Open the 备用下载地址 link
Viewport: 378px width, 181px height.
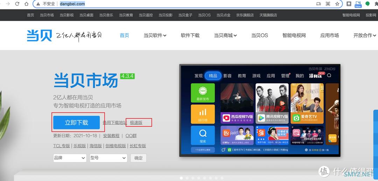(114, 123)
